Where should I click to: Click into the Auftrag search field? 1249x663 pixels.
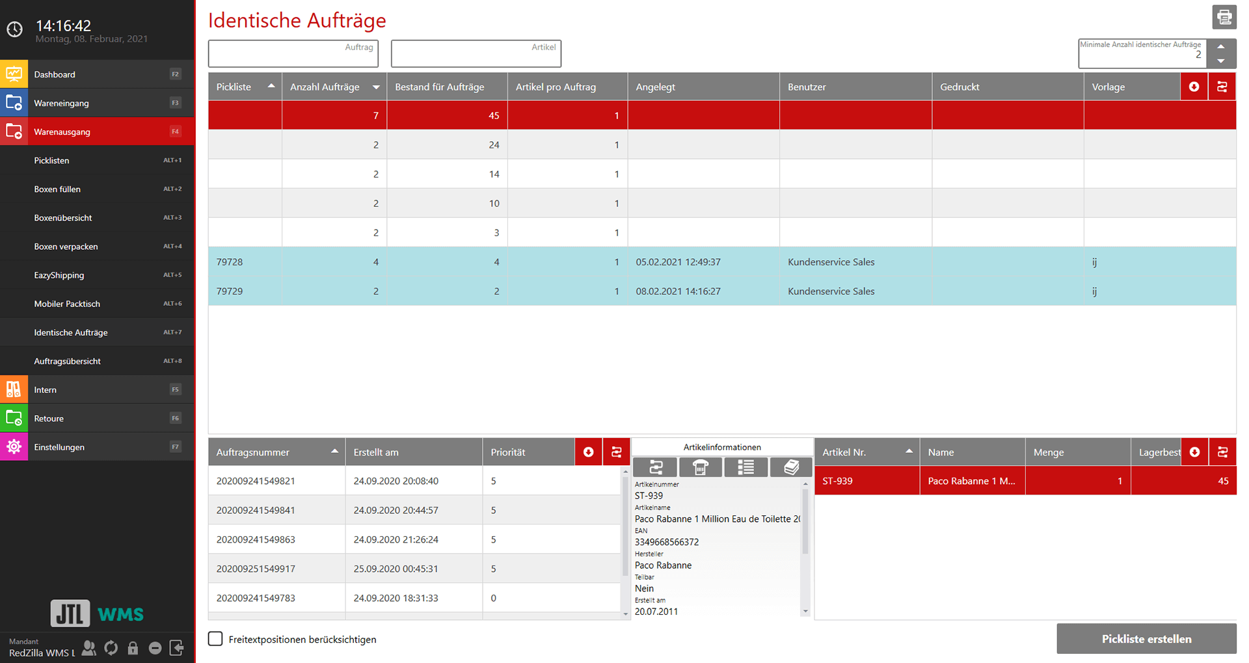(293, 54)
